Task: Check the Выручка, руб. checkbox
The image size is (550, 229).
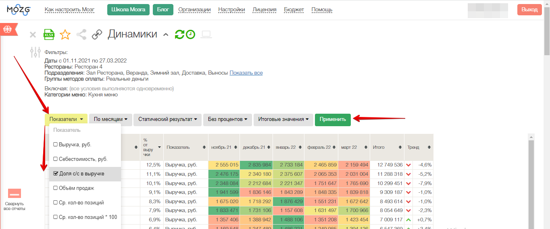Action: point(56,144)
